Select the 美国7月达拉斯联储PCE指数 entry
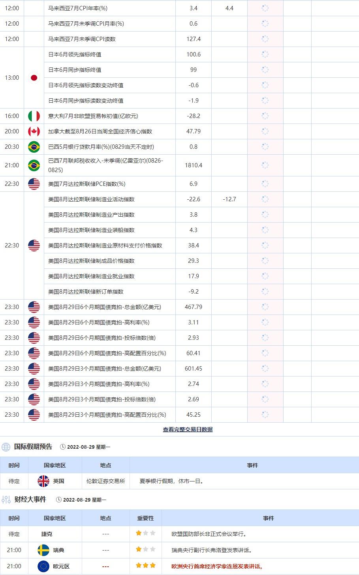This screenshot has height=575, width=359. pyautogui.click(x=86, y=184)
